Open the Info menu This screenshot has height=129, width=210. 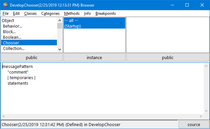point(87,13)
